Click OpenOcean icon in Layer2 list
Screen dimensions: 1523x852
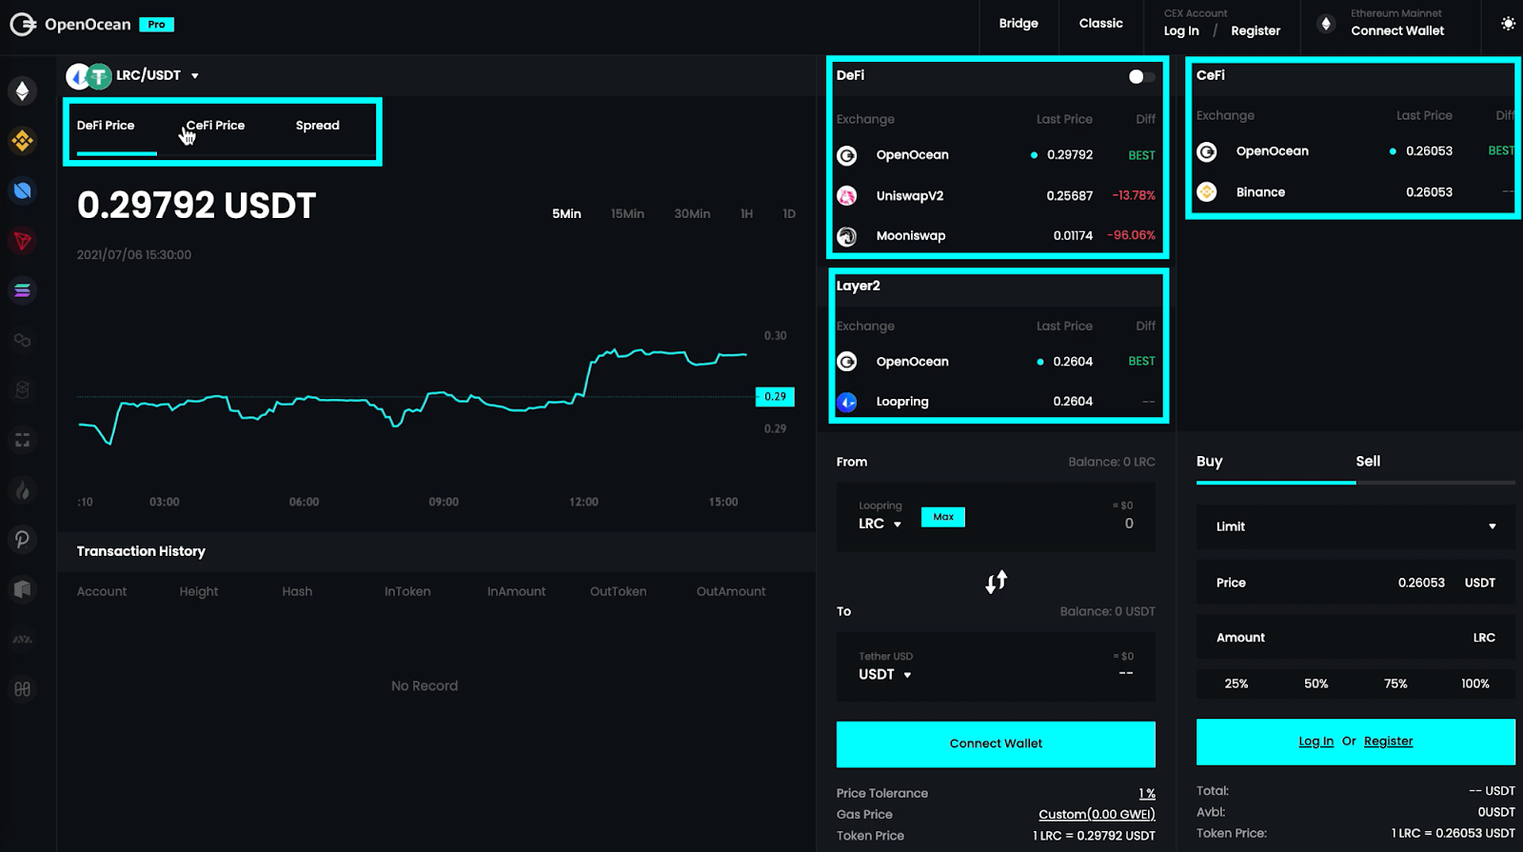click(x=846, y=362)
